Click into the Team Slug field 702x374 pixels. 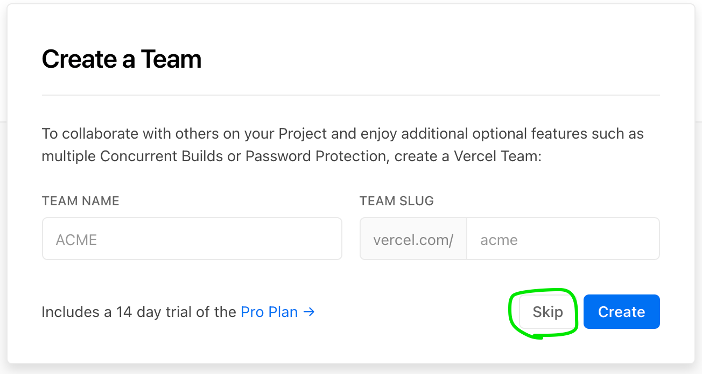(x=562, y=239)
